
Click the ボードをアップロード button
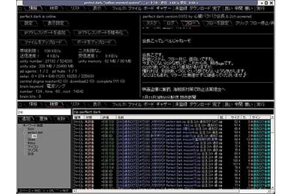[94, 42]
